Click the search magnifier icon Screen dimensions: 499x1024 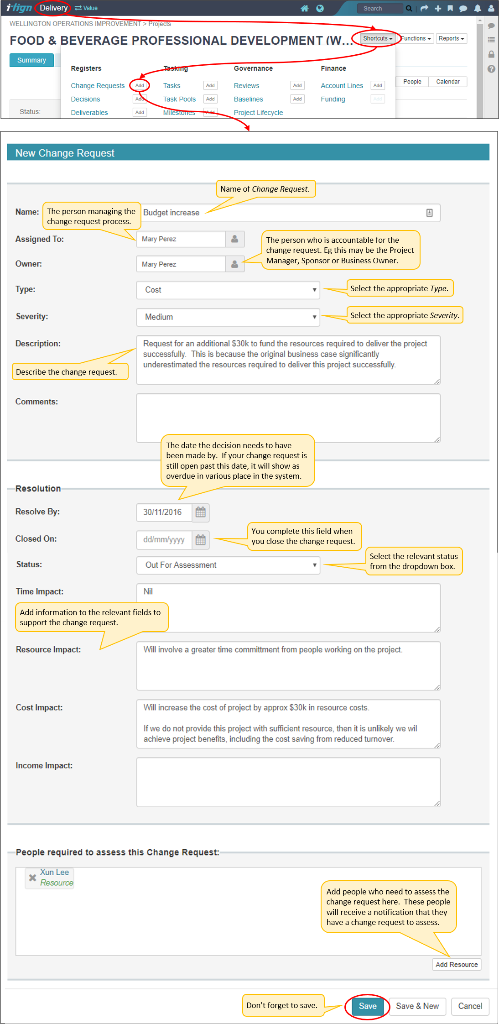pyautogui.click(x=409, y=8)
